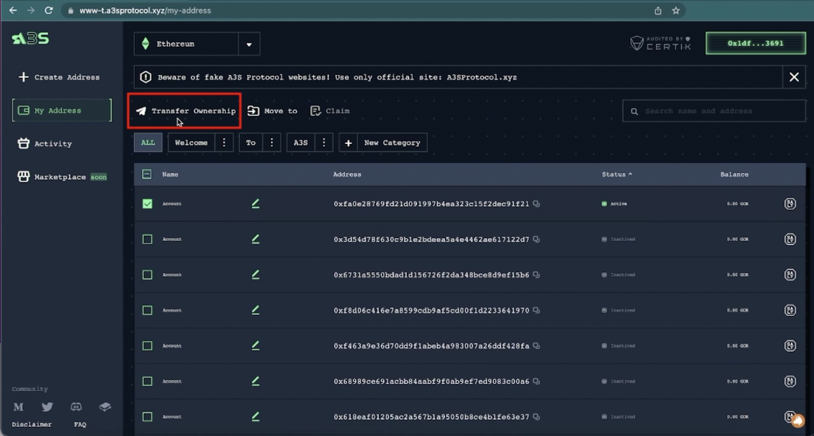Click the browser reload icon
The width and height of the screenshot is (814, 436).
click(x=48, y=10)
